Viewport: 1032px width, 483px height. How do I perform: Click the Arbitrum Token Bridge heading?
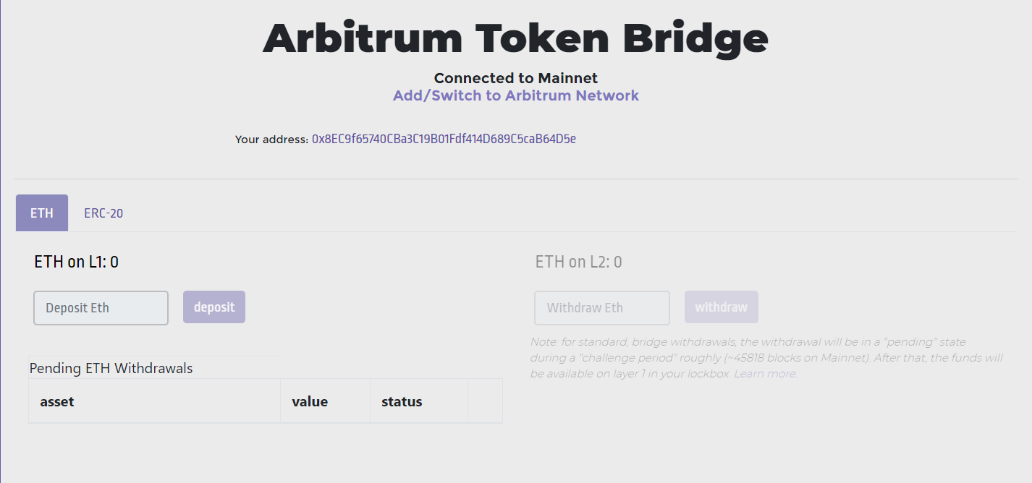click(x=515, y=38)
